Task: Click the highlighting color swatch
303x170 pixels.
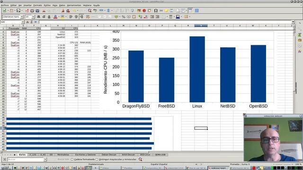Action: (x=62, y=17)
